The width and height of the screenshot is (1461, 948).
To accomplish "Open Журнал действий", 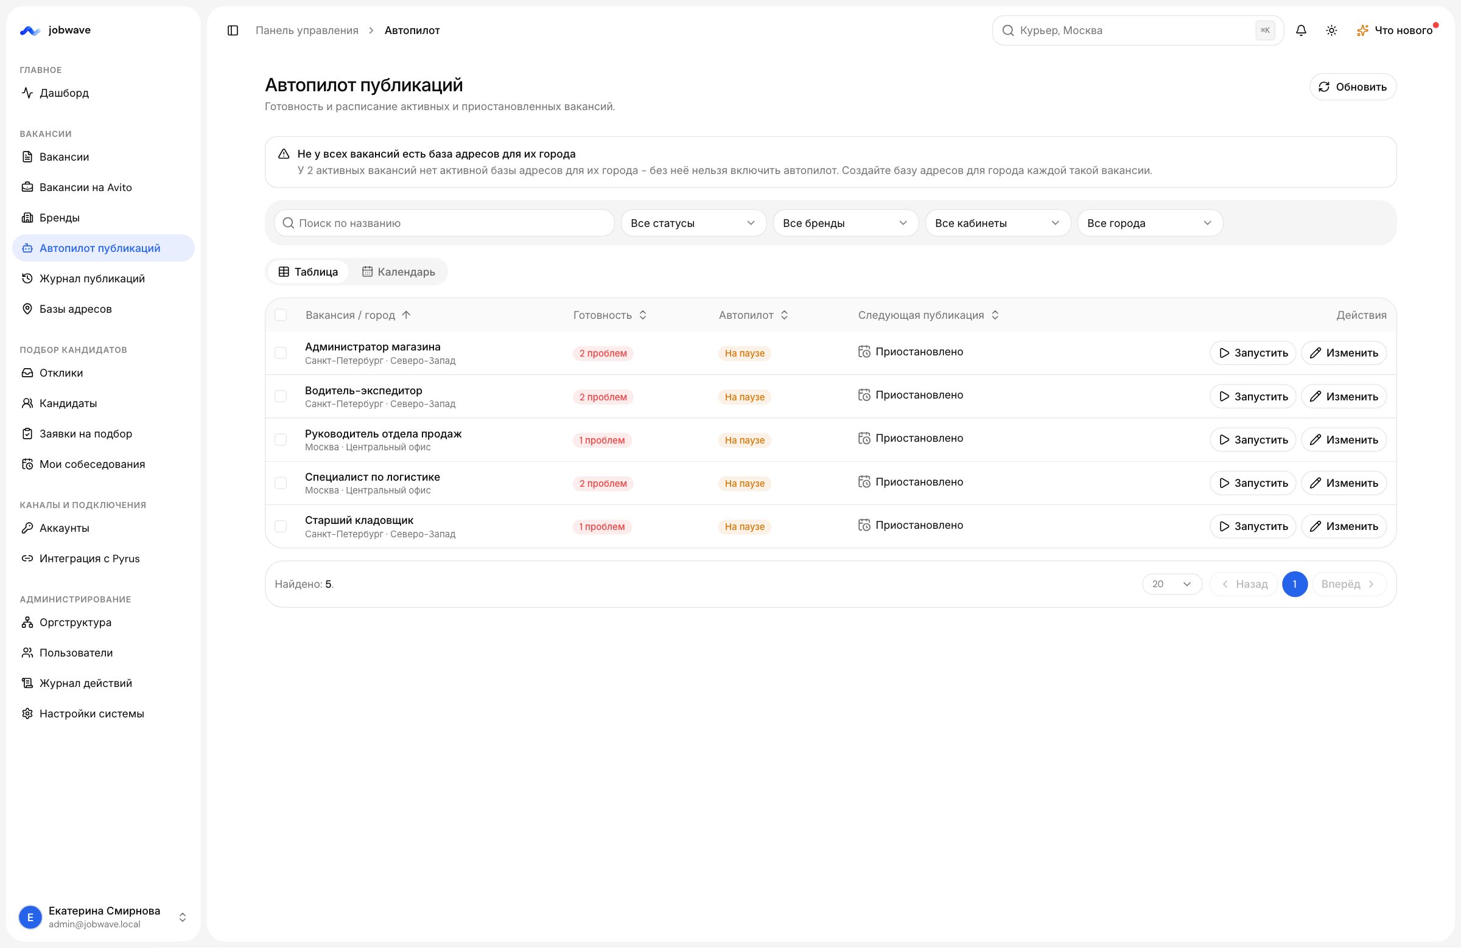I will tap(103, 683).
